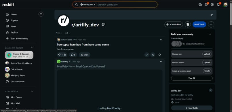Open options for the ModPriority post

pos(161,62)
